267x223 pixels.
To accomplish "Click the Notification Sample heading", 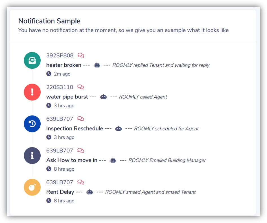I will click(x=49, y=21).
